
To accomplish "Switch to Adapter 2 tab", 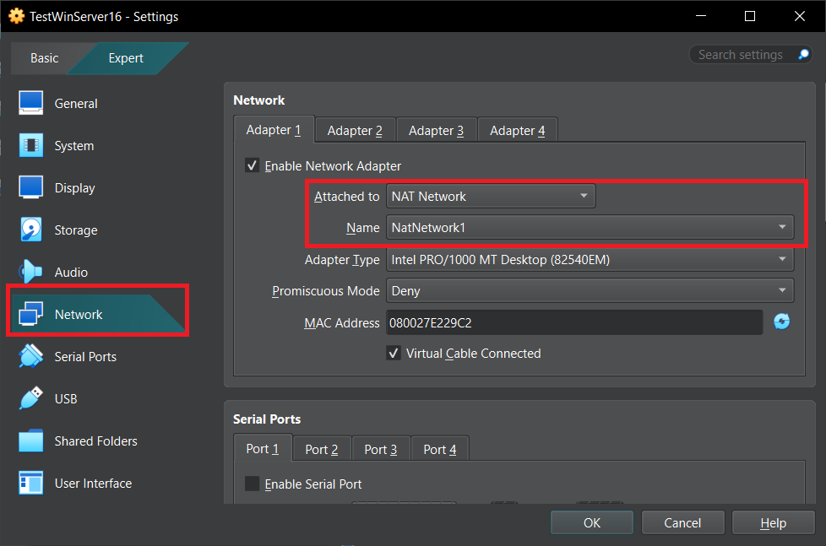I will (355, 131).
